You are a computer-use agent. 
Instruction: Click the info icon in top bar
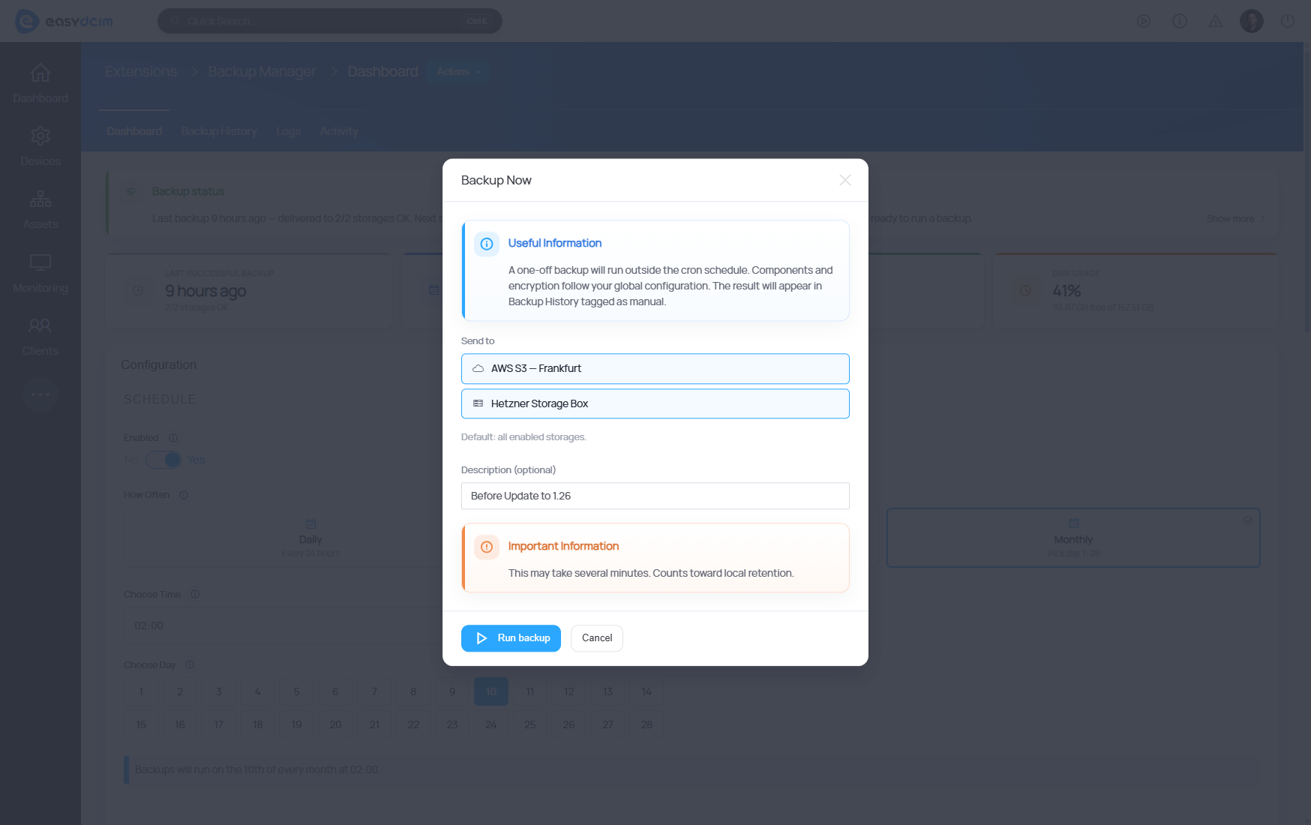coord(1180,21)
